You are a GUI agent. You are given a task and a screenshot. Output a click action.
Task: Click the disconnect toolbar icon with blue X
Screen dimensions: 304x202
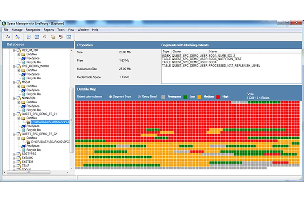coord(17,37)
